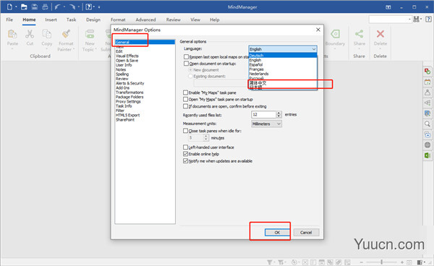Click the zoom slider in status bar
The image size is (434, 266).
(381, 262)
